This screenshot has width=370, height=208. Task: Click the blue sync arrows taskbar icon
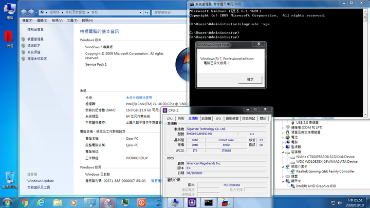pyautogui.click(x=158, y=202)
